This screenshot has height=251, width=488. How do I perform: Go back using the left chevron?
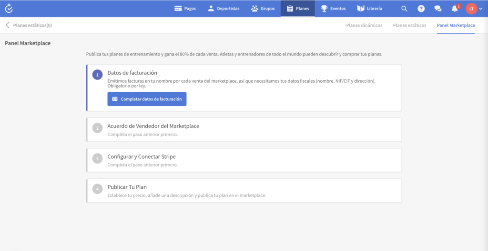tap(7, 25)
